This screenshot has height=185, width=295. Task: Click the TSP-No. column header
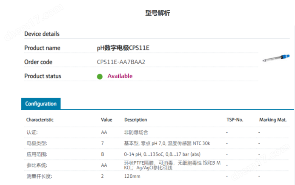pyautogui.click(x=235, y=120)
